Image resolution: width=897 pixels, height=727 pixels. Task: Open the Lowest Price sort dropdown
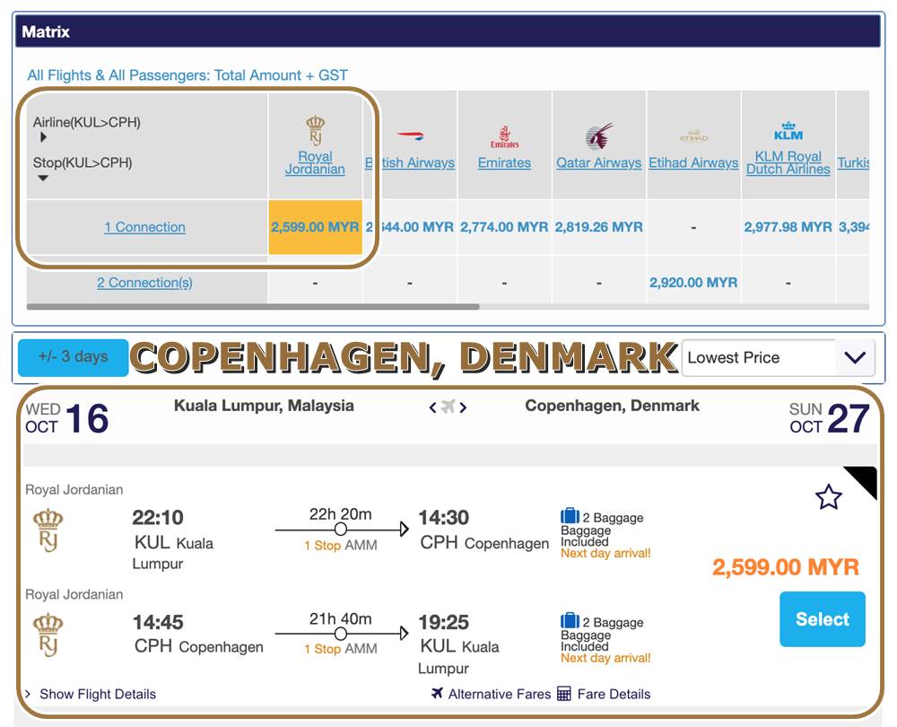(778, 358)
